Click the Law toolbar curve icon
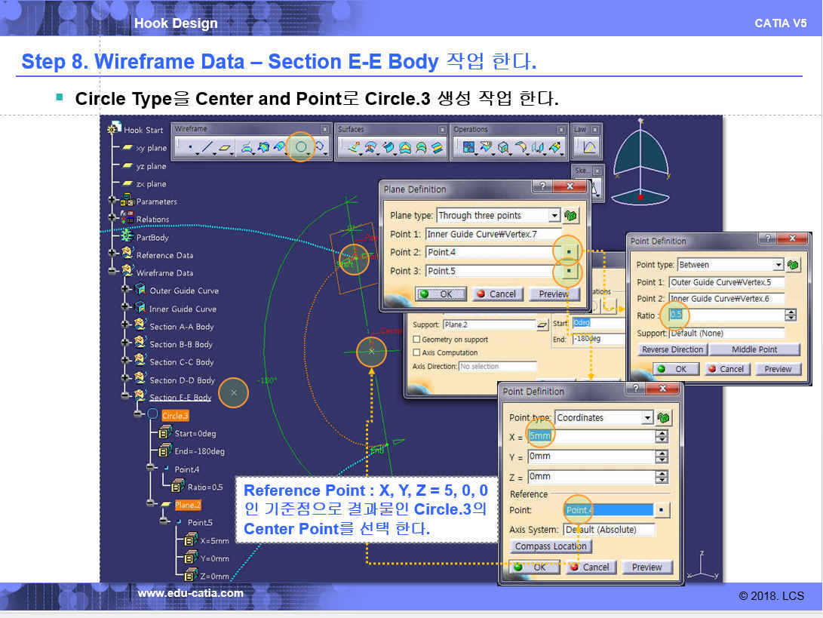This screenshot has width=823, height=618. tap(589, 148)
